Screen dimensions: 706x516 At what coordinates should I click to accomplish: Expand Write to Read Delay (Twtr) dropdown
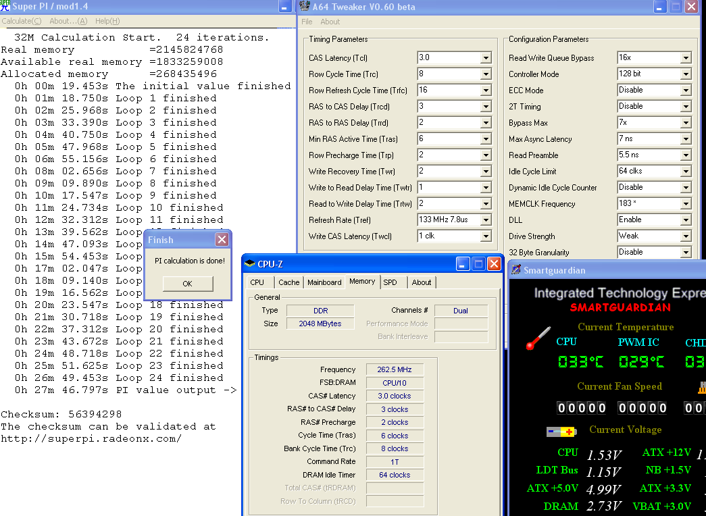pos(486,188)
